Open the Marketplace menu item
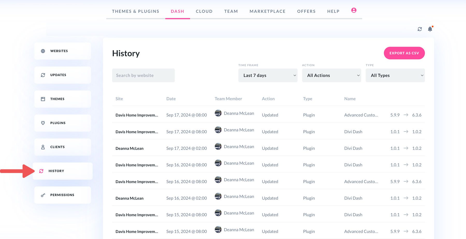This screenshot has width=466, height=239. (267, 11)
